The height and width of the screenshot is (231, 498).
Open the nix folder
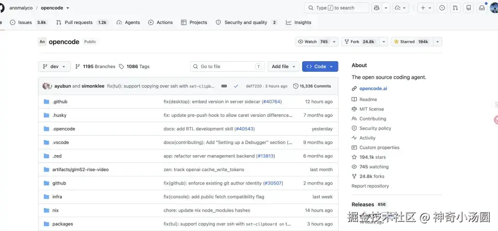[55, 210]
